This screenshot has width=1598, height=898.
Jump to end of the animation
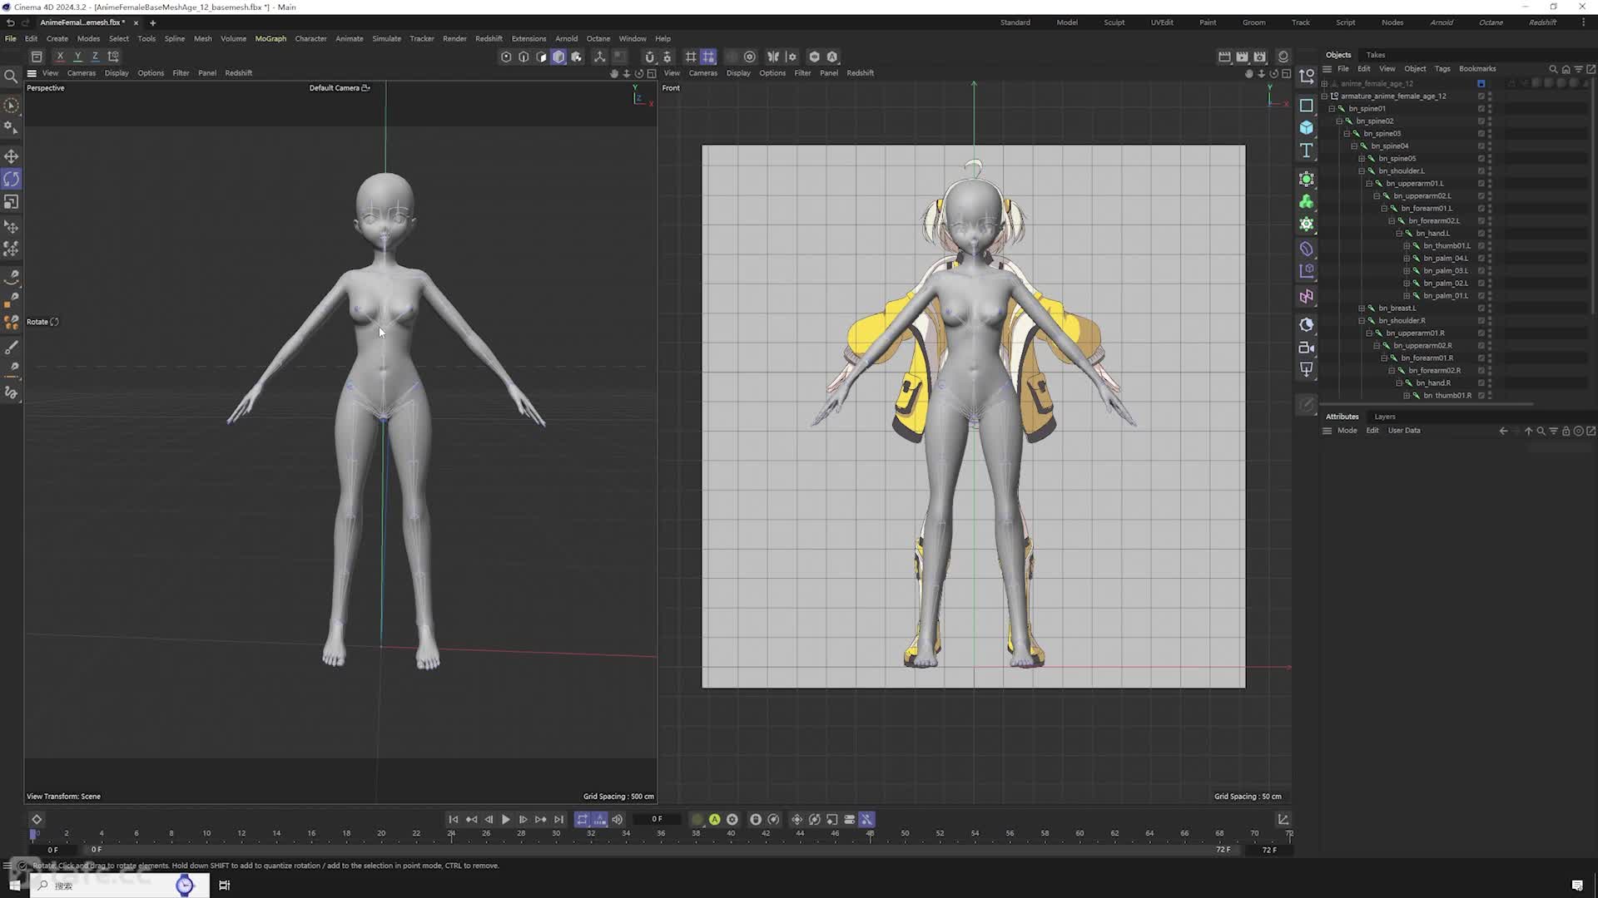tap(558, 820)
